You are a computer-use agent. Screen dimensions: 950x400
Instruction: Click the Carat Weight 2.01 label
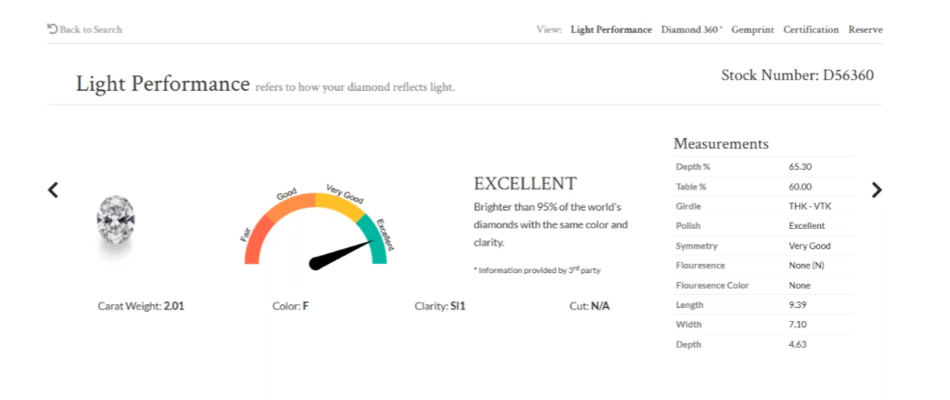click(x=141, y=306)
